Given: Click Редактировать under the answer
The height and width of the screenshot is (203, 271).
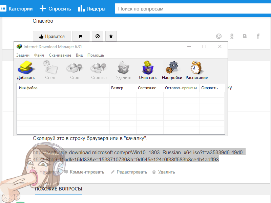Looking at the screenshot, I should (129, 172).
